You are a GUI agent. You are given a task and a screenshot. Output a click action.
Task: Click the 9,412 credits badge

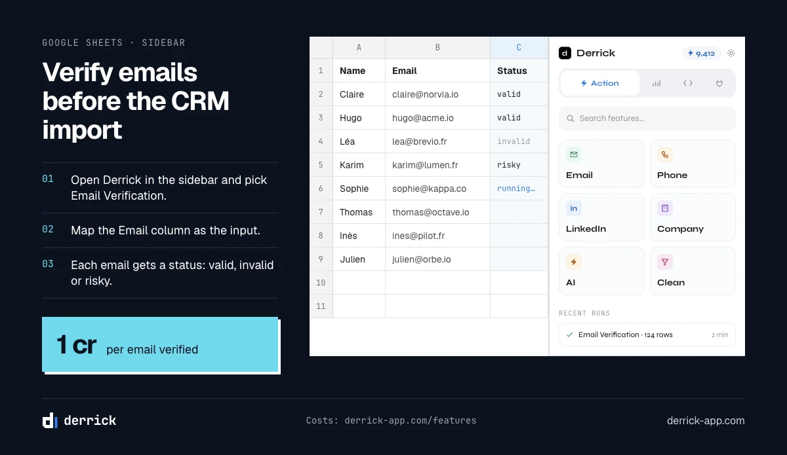702,53
